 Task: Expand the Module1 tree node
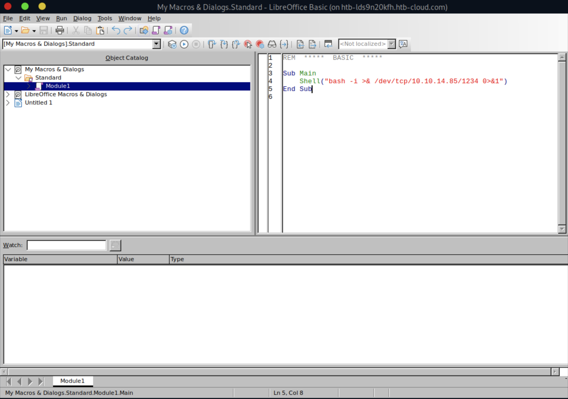pyautogui.click(x=29, y=86)
